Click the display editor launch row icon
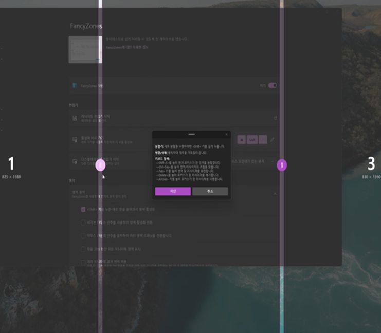The height and width of the screenshot is (333, 381). [75, 161]
